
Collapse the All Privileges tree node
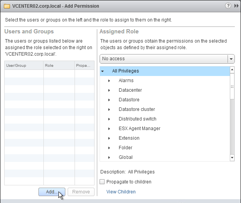coord(103,71)
